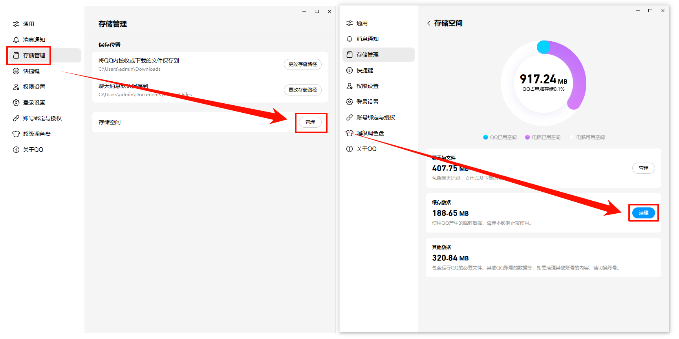Open 消息通知 in the right window sidebar
Image resolution: width=679 pixels, height=339 pixels.
[367, 39]
